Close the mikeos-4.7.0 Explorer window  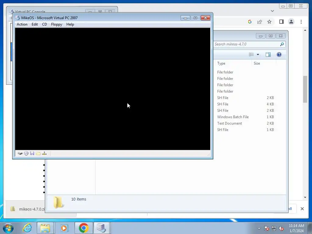[281, 36]
